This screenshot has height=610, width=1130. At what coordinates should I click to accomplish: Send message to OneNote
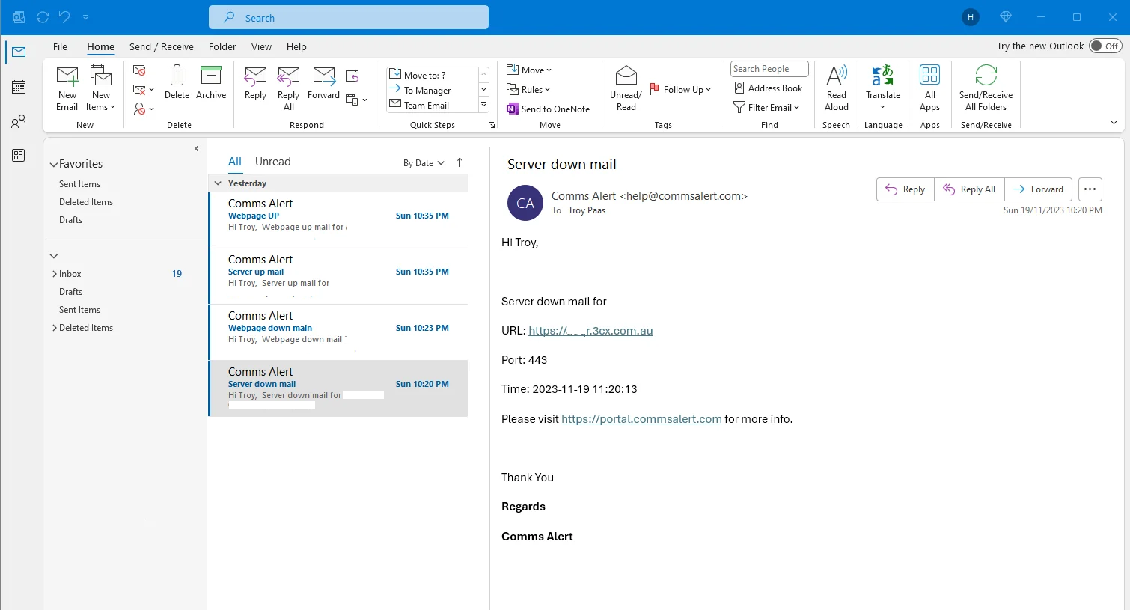pos(549,109)
